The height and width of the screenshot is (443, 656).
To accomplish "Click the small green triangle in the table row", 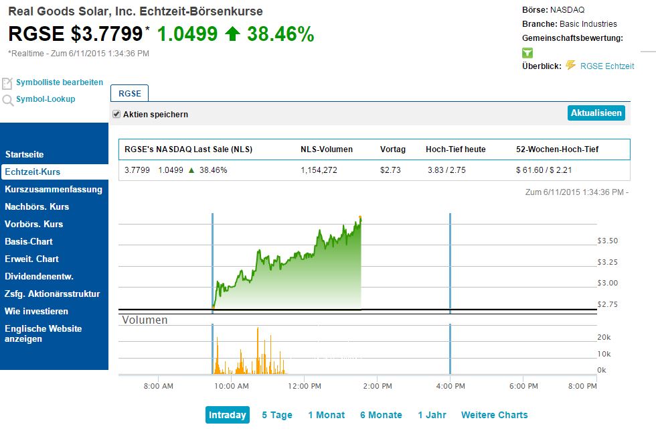I will (191, 170).
